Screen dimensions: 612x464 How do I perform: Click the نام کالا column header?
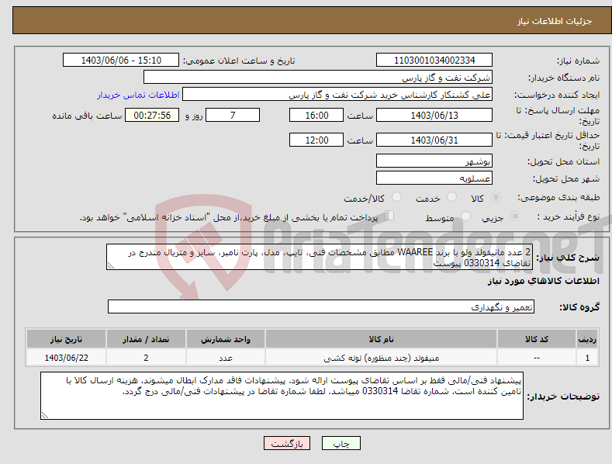(381, 339)
